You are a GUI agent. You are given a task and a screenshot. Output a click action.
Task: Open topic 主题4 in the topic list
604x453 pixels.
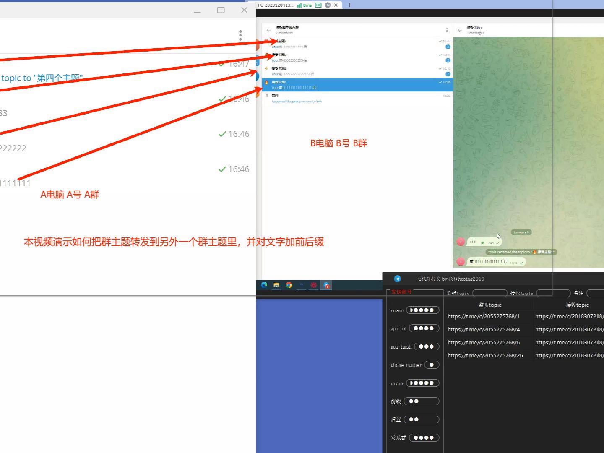357,44
